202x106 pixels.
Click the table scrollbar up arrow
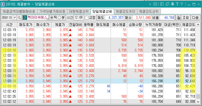tap(198, 25)
